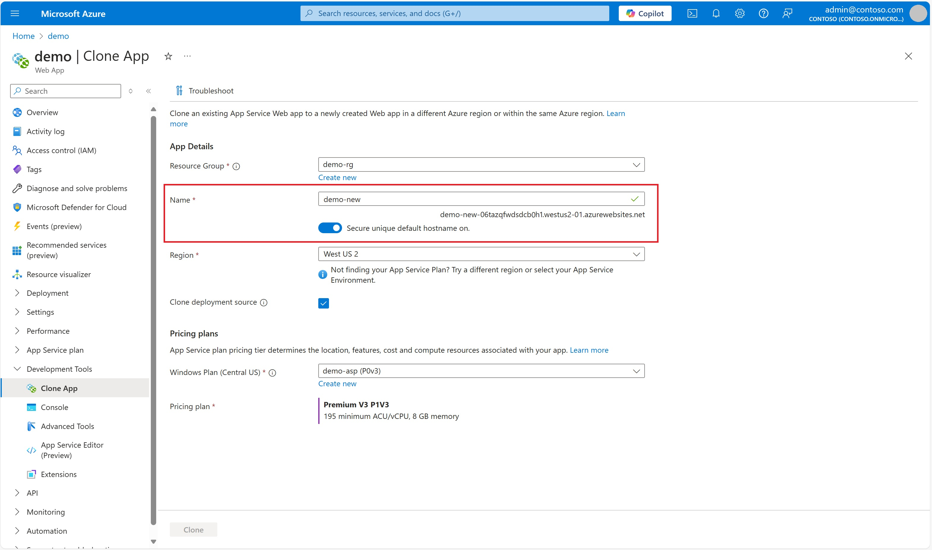Select Resource visualizer in the sidebar
932x550 pixels.
pyautogui.click(x=58, y=274)
